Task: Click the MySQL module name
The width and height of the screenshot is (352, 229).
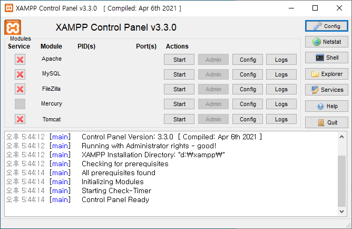Action: click(52, 73)
